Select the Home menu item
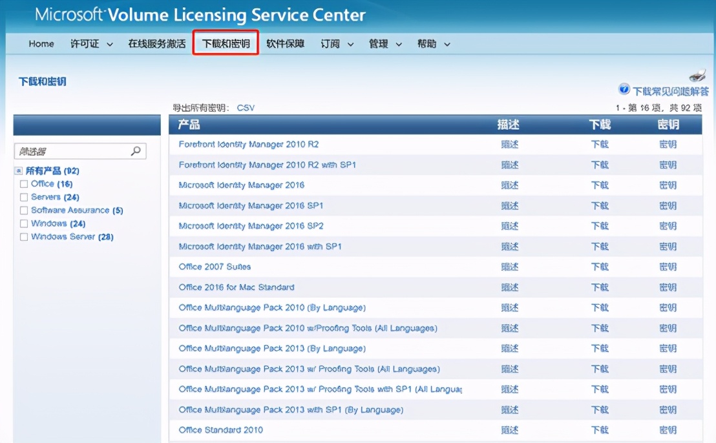 tap(41, 43)
